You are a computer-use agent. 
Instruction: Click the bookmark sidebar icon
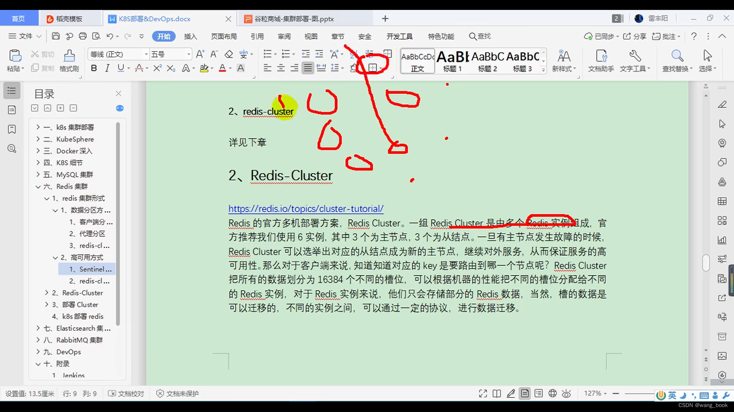click(12, 129)
